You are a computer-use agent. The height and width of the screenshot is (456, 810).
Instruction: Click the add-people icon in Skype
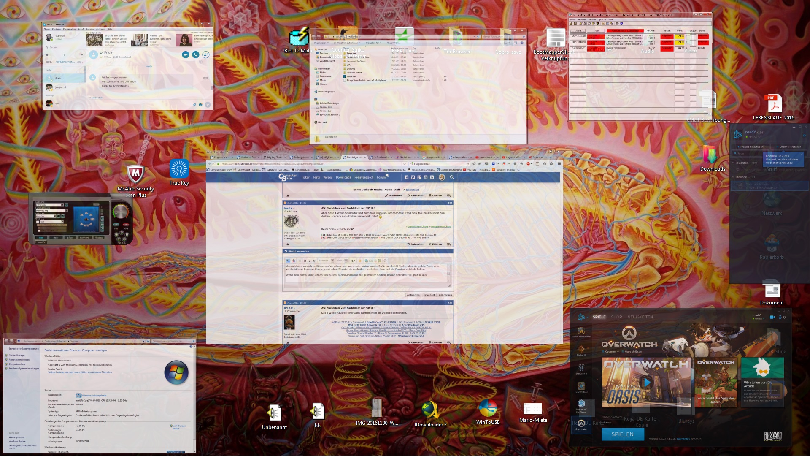coord(205,54)
